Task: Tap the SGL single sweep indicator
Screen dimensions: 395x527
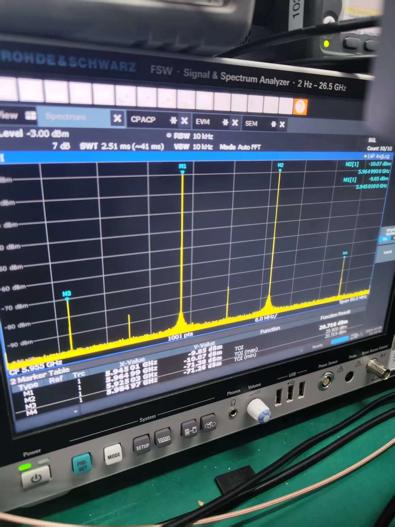Action: coord(372,140)
